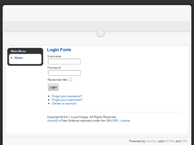Click the Loyal Dawgs copyright text
Screen dimensions: 194x145
tap(82, 117)
